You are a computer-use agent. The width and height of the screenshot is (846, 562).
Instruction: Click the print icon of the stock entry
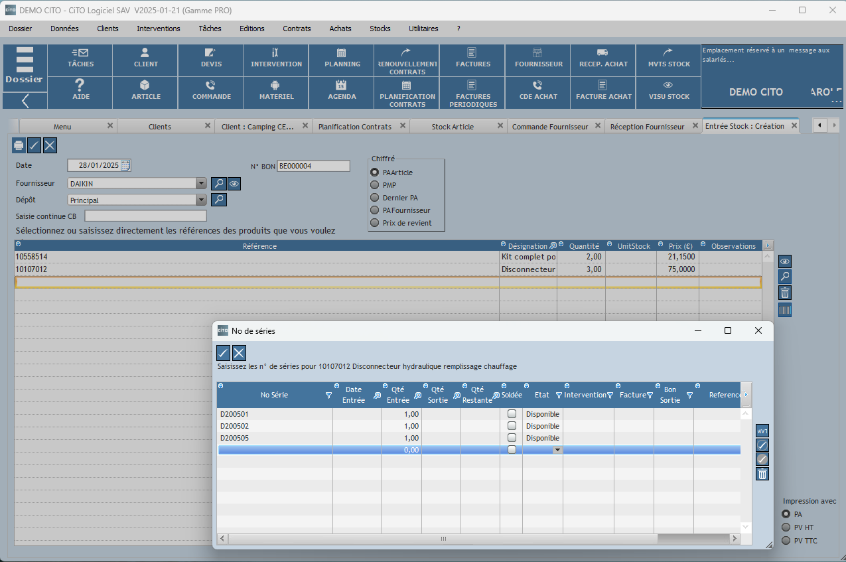19,145
